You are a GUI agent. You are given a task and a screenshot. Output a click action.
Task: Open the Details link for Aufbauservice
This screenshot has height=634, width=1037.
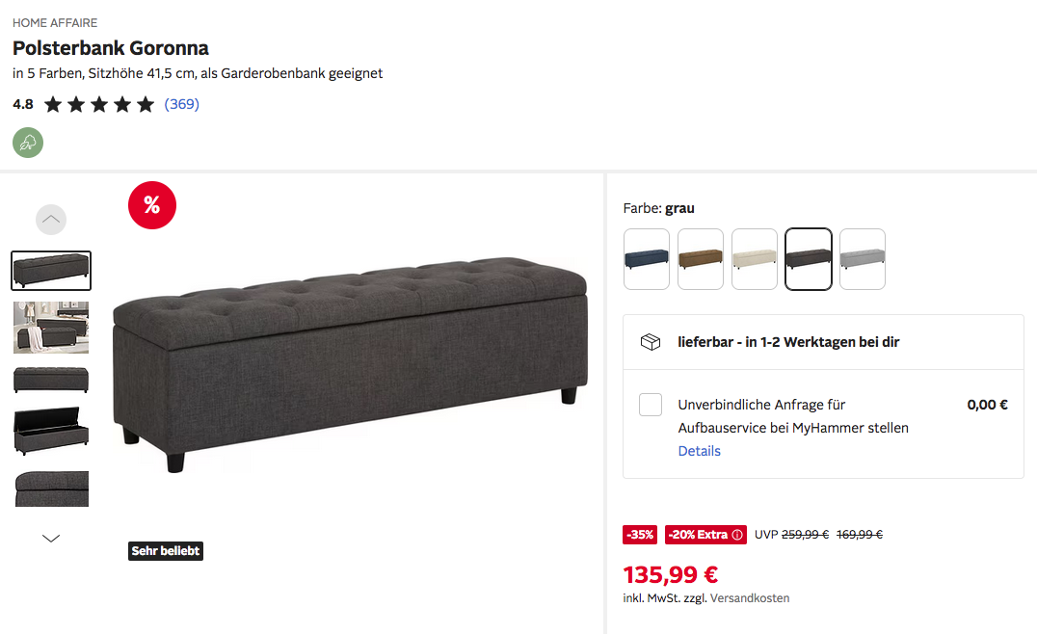[699, 451]
